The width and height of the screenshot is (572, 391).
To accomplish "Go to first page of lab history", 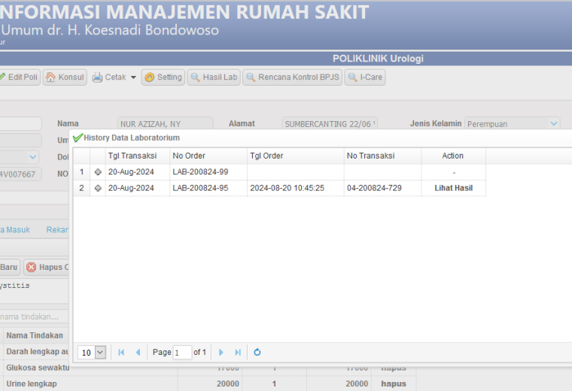I will [x=121, y=353].
